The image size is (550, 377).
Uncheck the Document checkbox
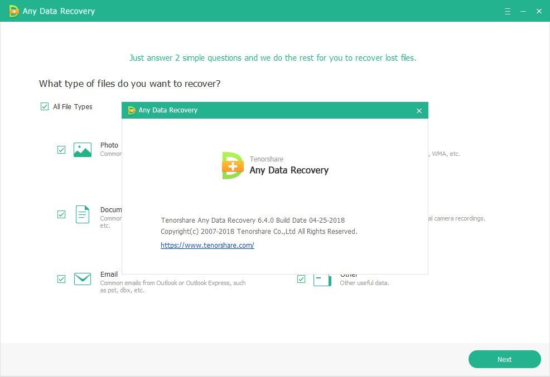61,214
